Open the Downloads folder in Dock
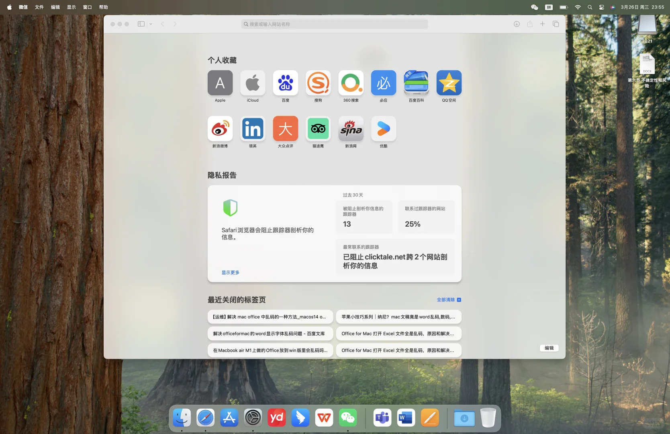The height and width of the screenshot is (434, 670). click(x=464, y=418)
